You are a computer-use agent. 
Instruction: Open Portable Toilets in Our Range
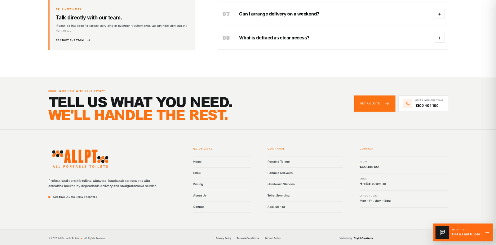point(279,162)
